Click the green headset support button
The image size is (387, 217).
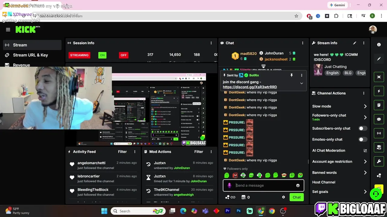376,194
